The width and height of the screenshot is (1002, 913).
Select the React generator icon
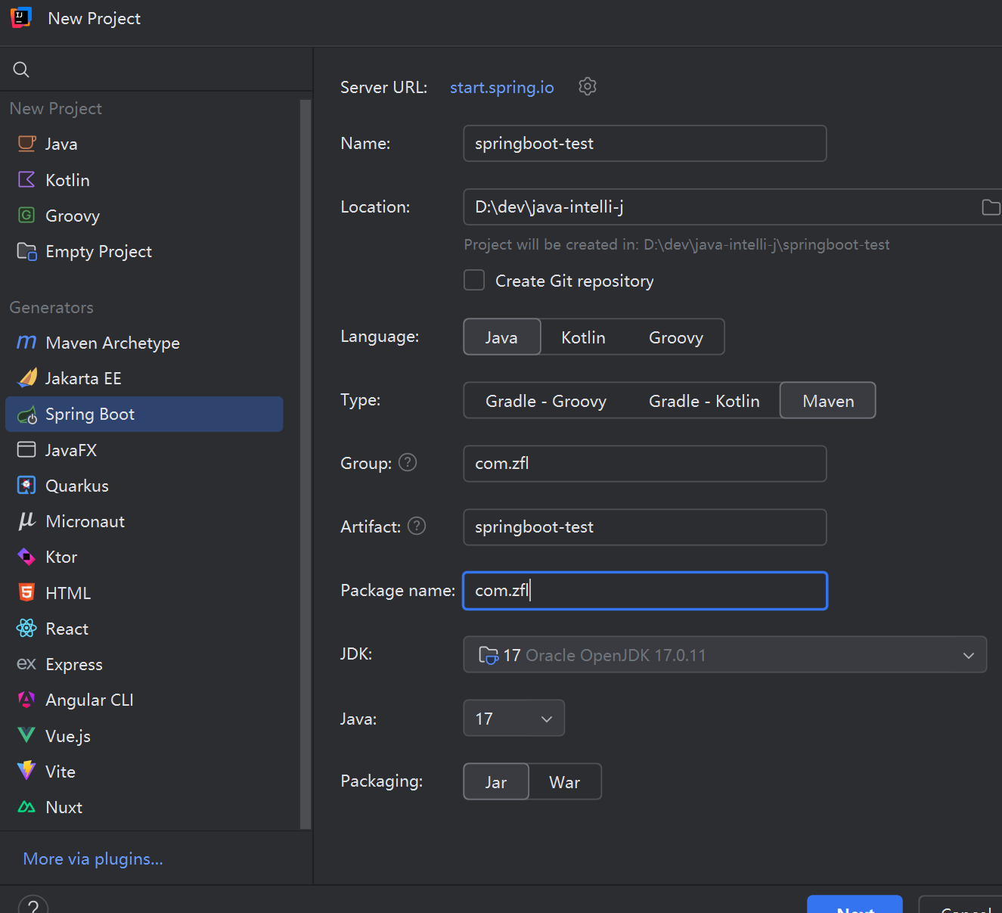[26, 628]
